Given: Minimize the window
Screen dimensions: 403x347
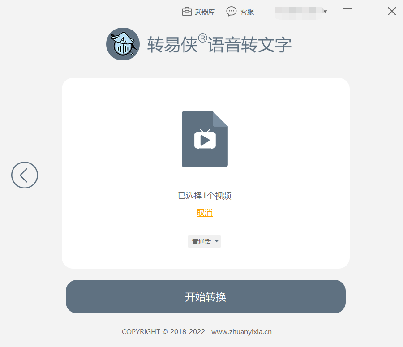Looking at the screenshot, I should click(369, 13).
